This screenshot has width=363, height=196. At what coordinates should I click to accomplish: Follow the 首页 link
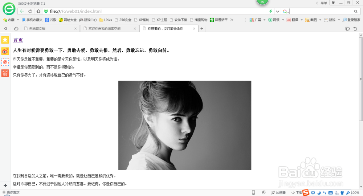(x=18, y=40)
